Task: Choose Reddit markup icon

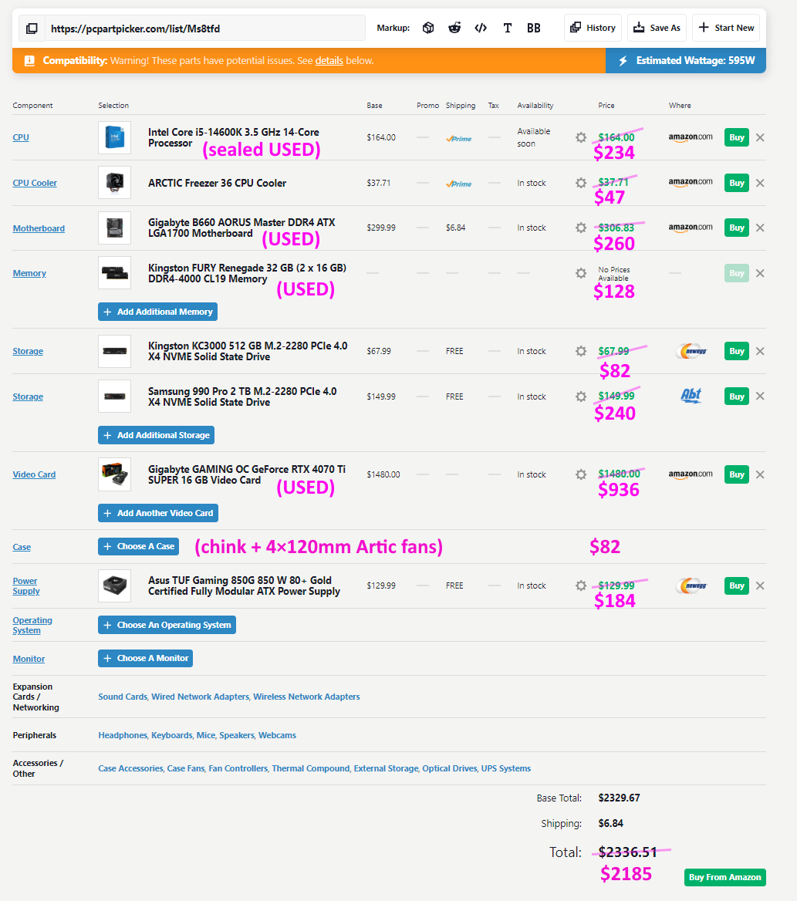Action: 454,28
